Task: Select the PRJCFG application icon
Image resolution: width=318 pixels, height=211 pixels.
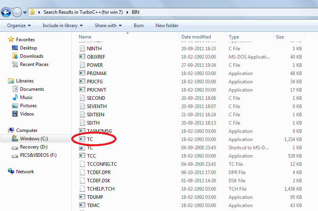Action: (82, 81)
